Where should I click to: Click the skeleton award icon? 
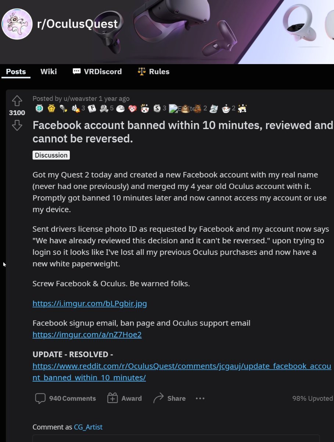point(63,108)
